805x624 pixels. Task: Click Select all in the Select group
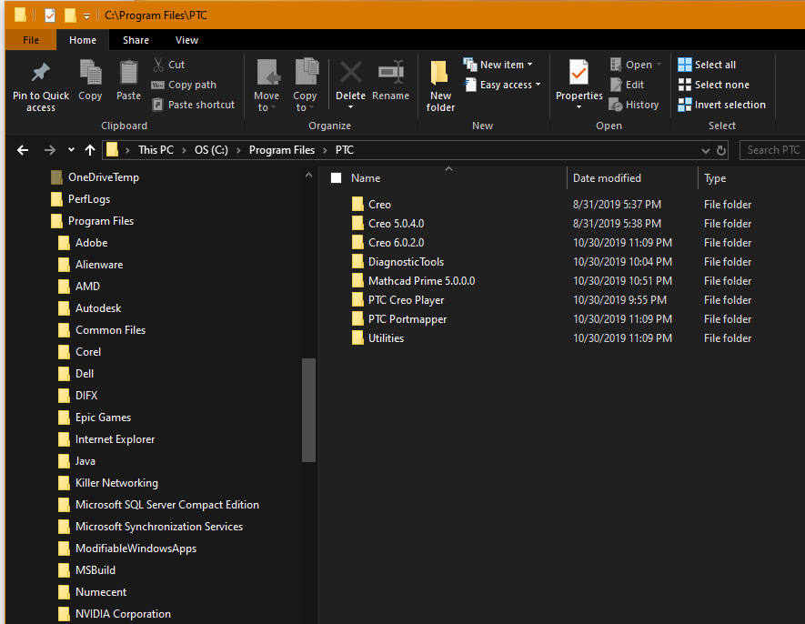tap(707, 65)
